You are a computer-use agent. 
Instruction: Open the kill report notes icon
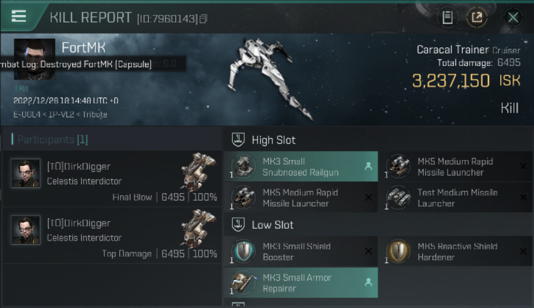(447, 18)
